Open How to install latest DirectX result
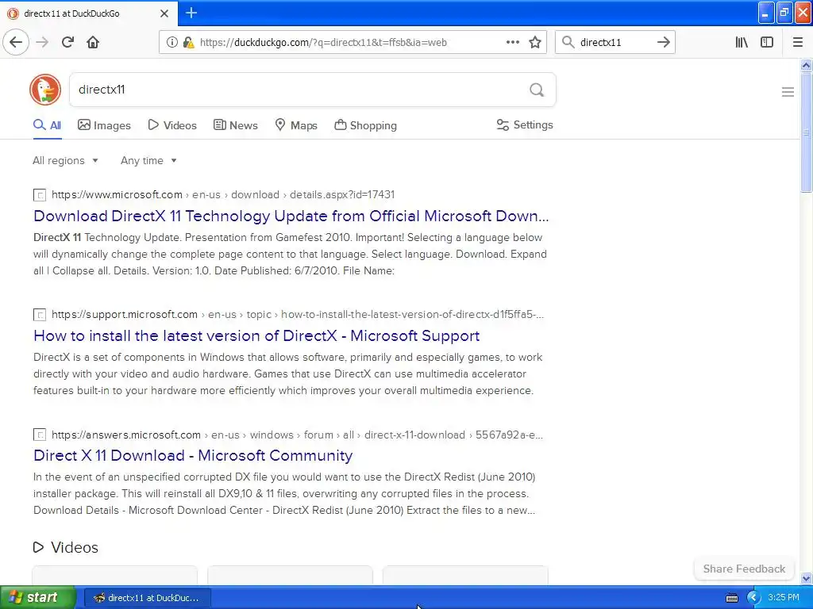This screenshot has height=609, width=813. [x=256, y=335]
